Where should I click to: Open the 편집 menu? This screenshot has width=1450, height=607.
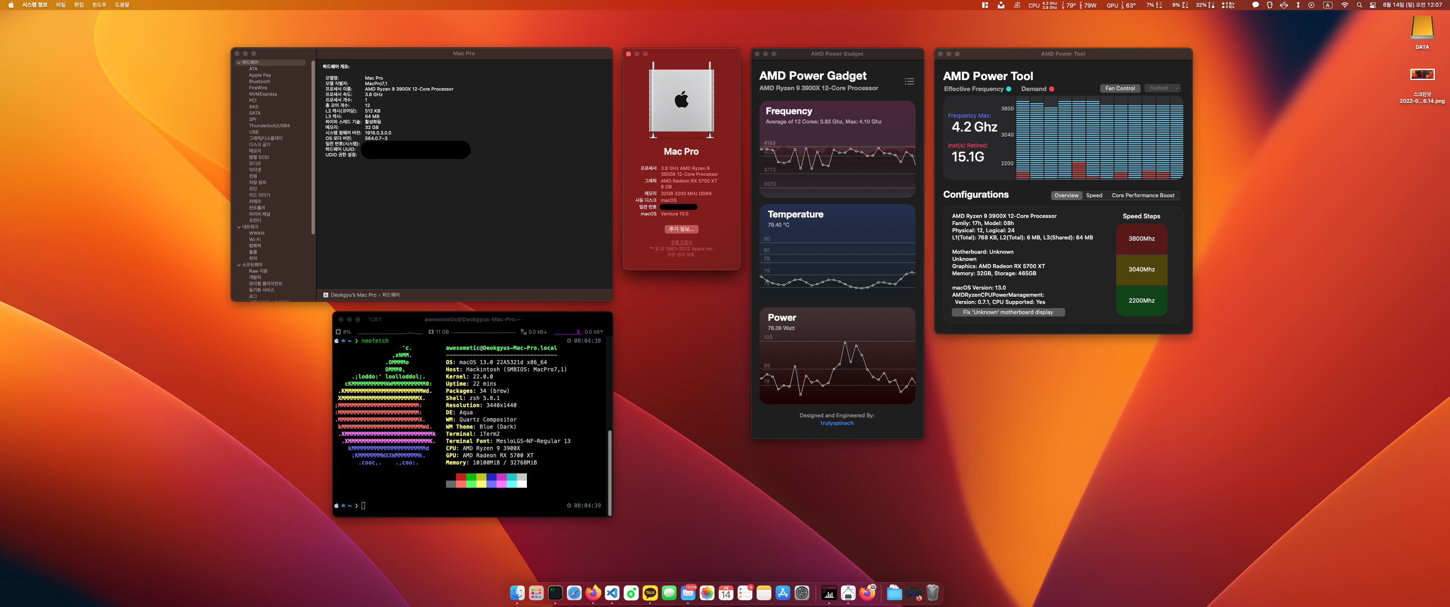tap(79, 5)
